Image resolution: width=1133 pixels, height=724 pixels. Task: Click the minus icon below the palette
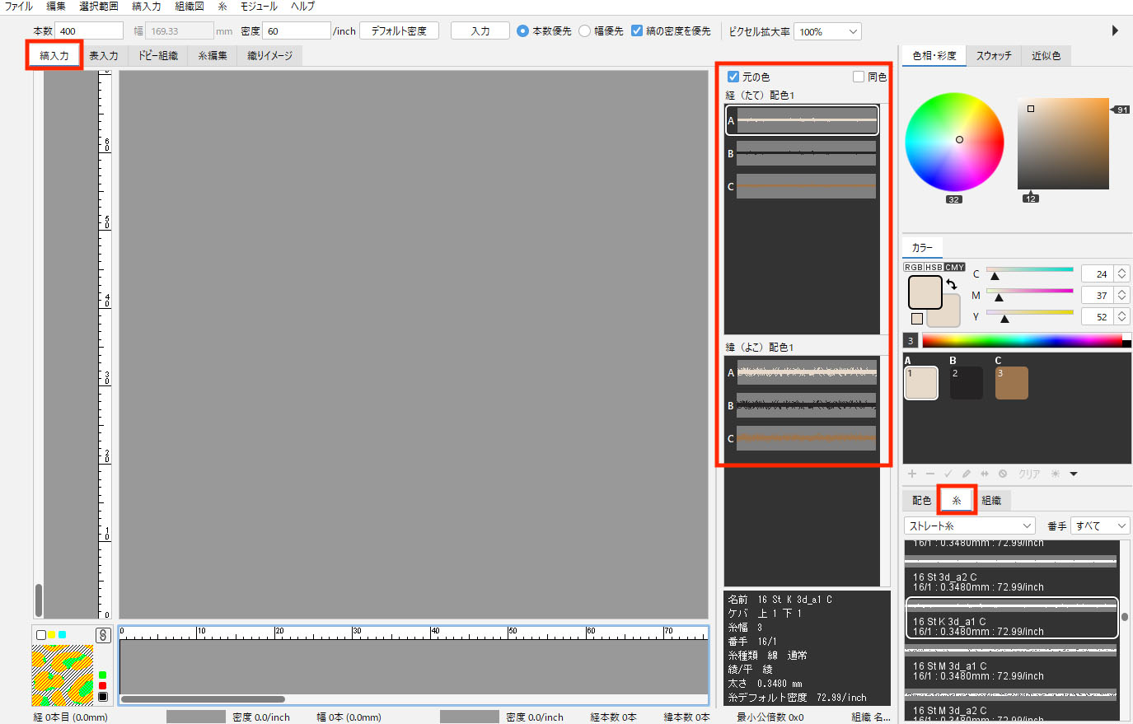930,474
